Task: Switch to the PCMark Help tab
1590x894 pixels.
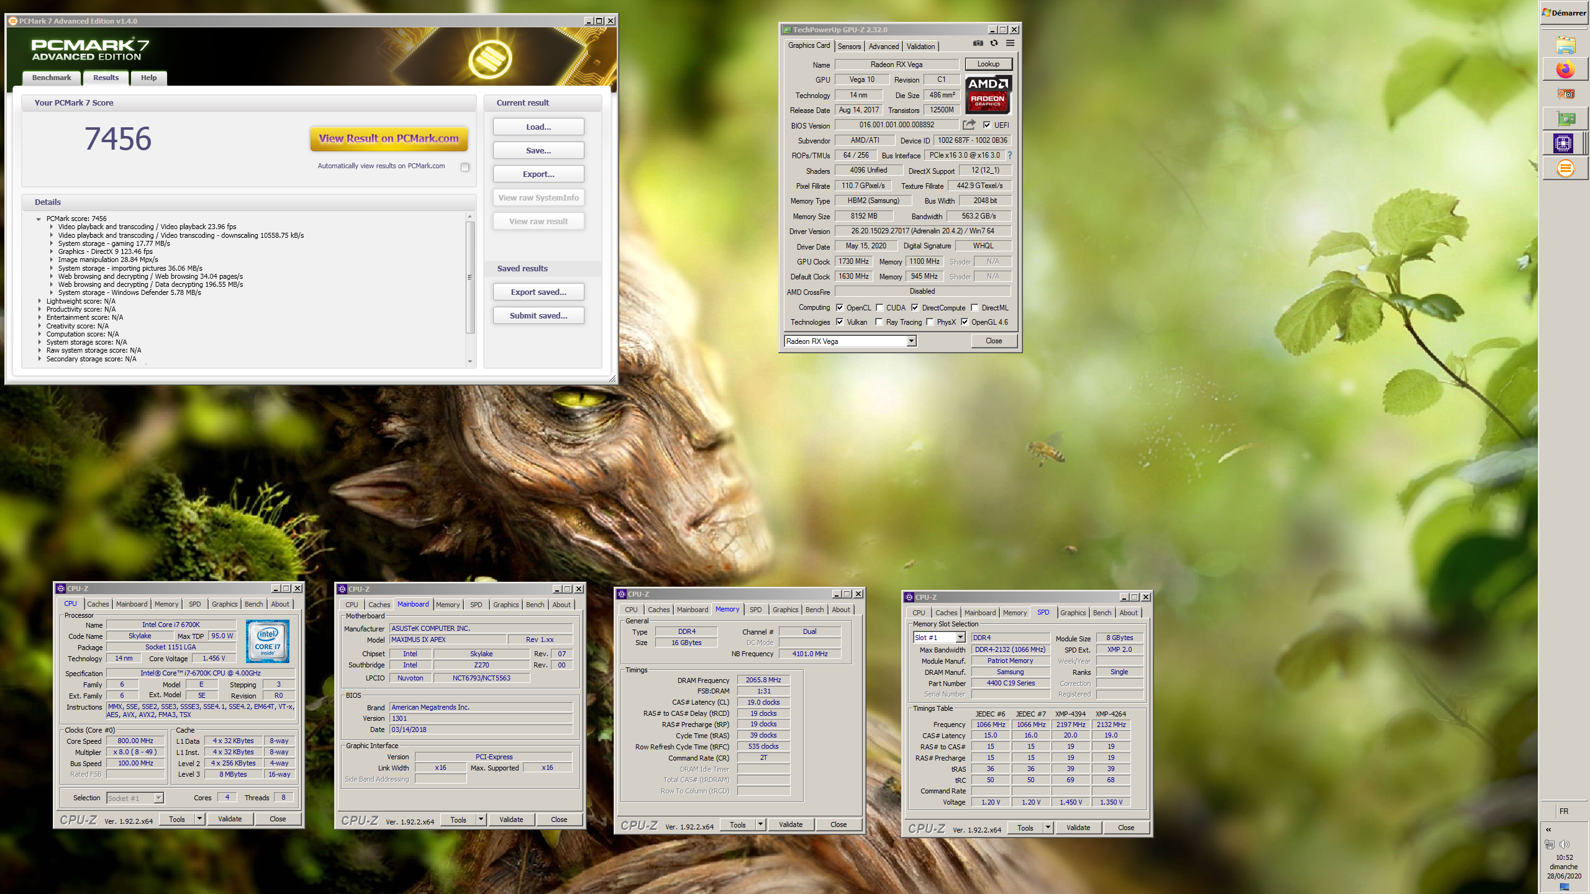Action: pyautogui.click(x=148, y=78)
